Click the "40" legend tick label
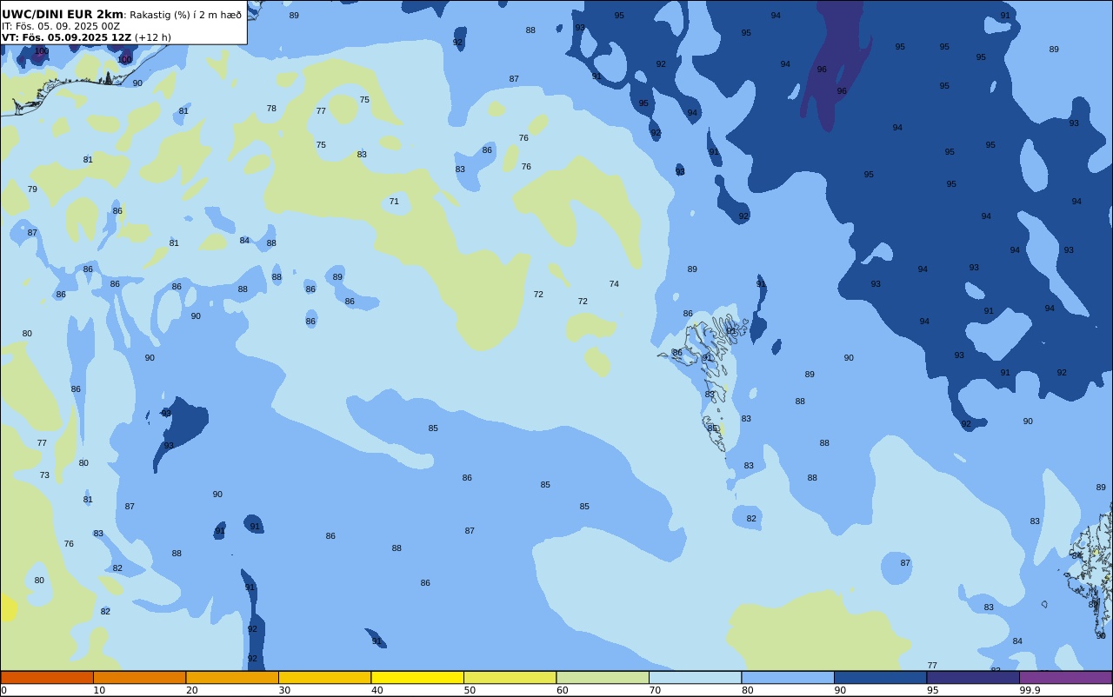Viewport: 1113px width, 697px height. coord(377,690)
